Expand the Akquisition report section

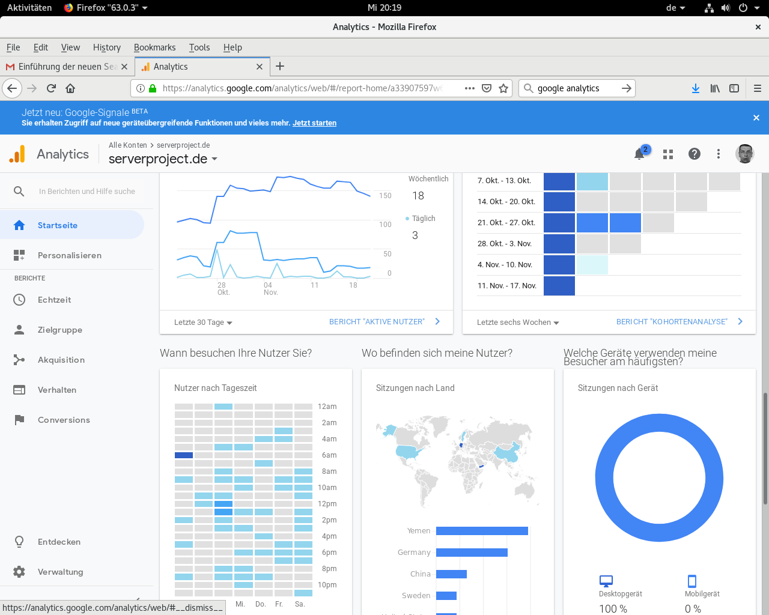tap(61, 360)
